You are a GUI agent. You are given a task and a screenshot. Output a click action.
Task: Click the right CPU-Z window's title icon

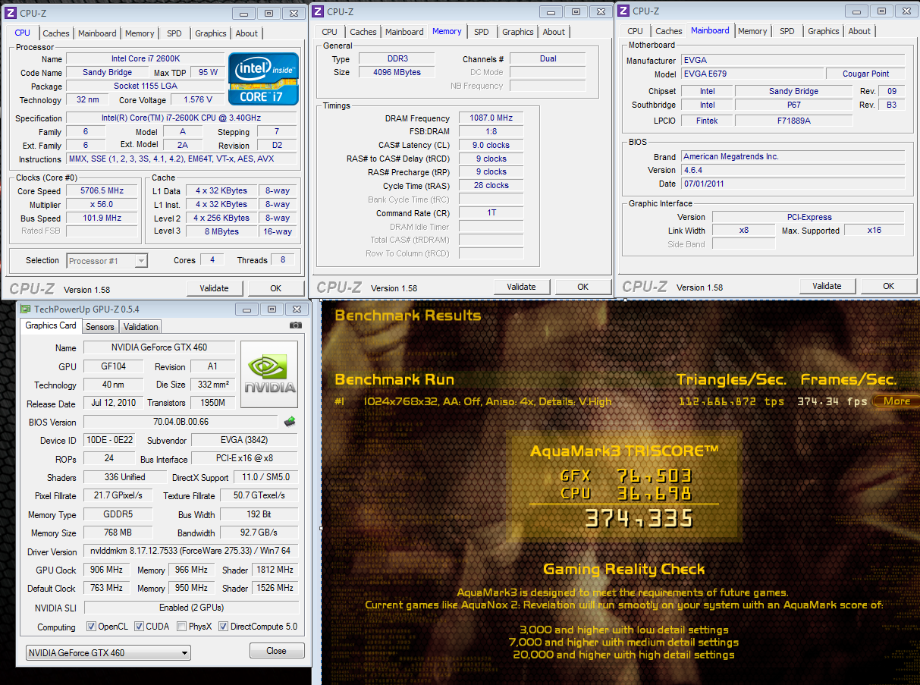(x=623, y=11)
